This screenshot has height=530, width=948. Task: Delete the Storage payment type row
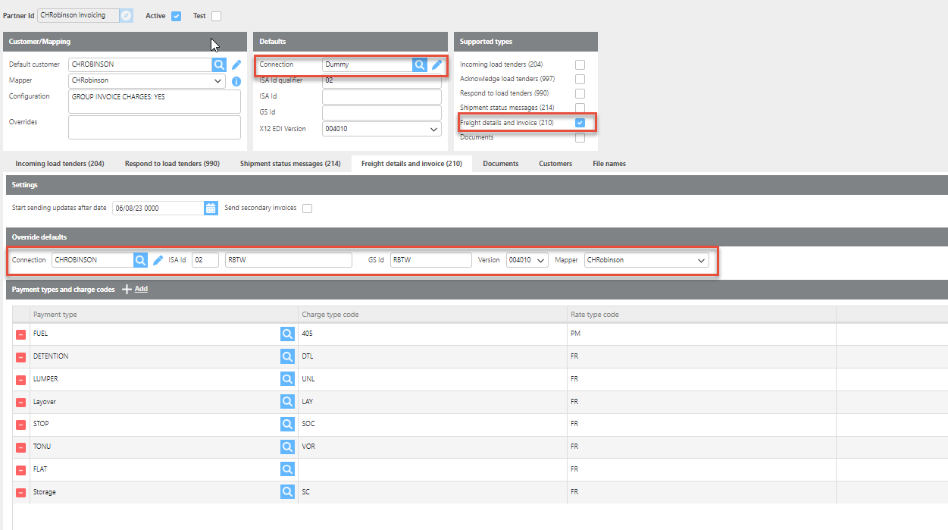[21, 493]
